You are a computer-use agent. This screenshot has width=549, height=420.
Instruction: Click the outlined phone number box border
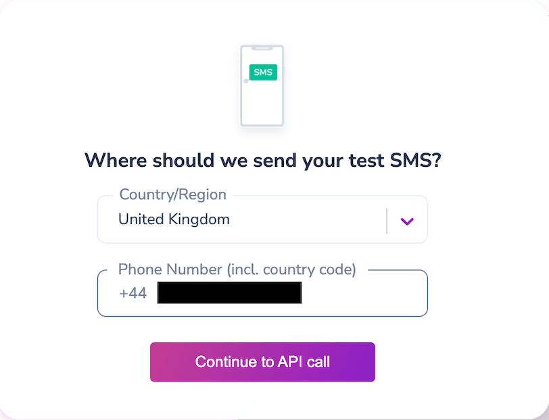click(262, 314)
